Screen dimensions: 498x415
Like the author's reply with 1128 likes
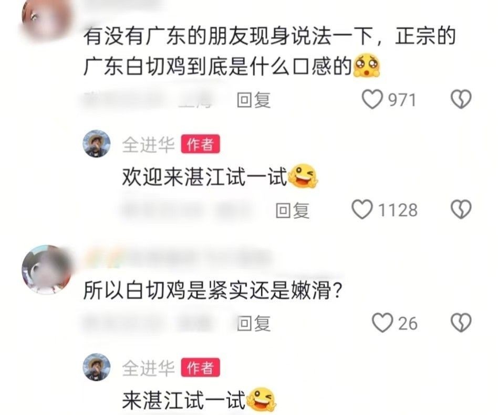coord(362,209)
